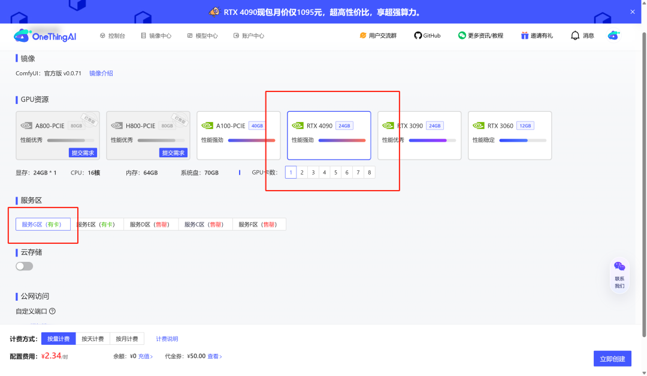Click the A100-PCIE performance bar
This screenshot has height=376, width=647.
(252, 140)
